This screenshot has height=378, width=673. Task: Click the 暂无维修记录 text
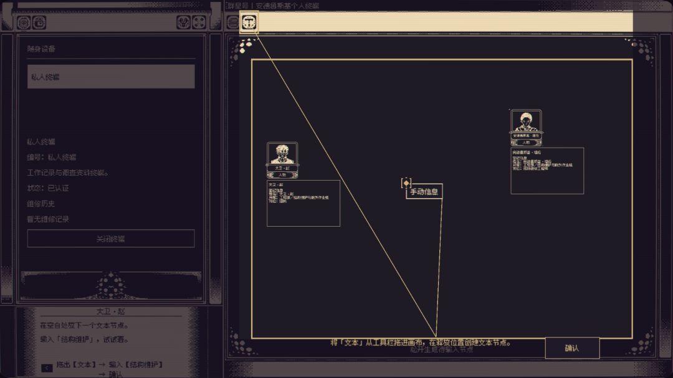coord(48,219)
